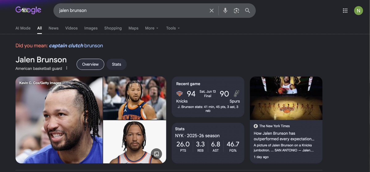Switch to the AI Mode tab
The width and height of the screenshot is (370, 172).
point(23,28)
